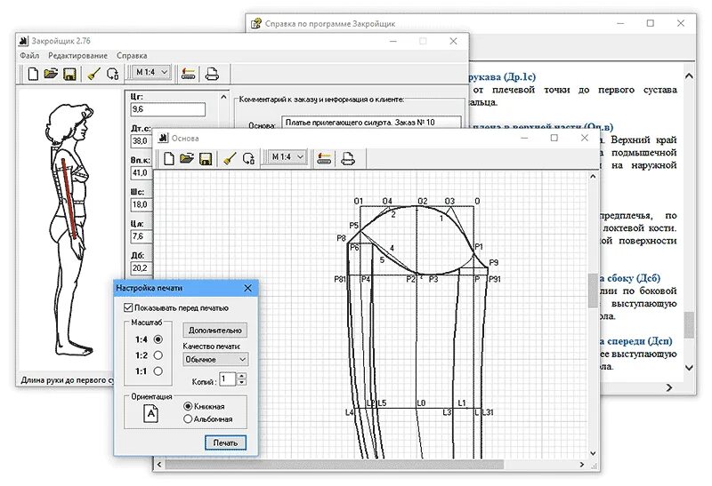Save pattern using floppy icon in Основа window
The width and height of the screenshot is (712, 486).
[206, 159]
